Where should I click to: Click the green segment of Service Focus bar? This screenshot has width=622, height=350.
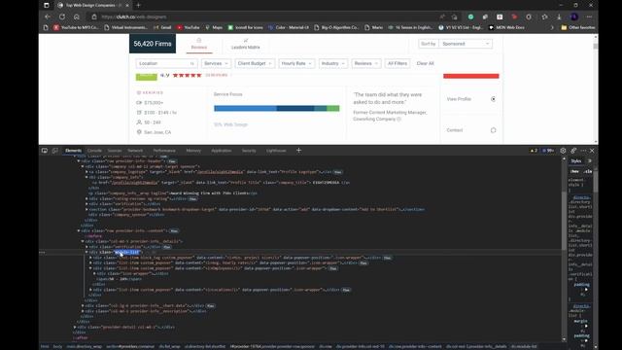[x=333, y=108]
